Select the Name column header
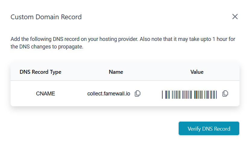The image size is (251, 146). (x=116, y=72)
